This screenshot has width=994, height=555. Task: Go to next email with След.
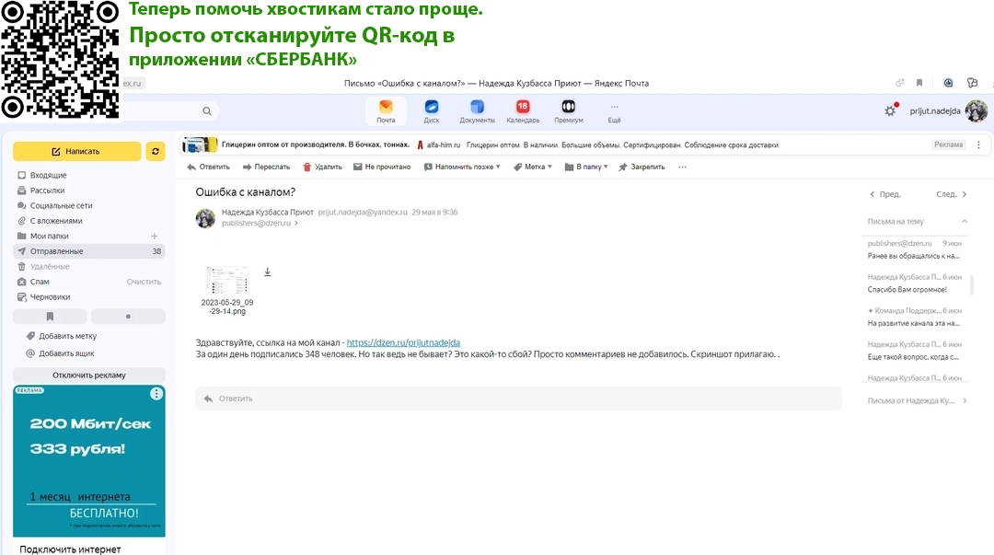point(952,194)
